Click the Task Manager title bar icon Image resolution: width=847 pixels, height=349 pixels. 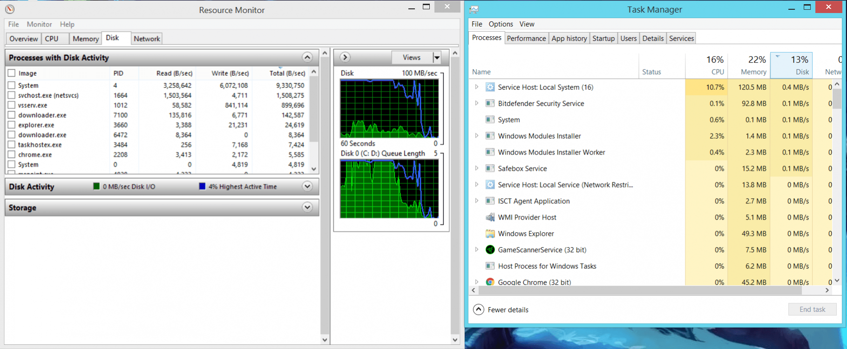pyautogui.click(x=474, y=9)
